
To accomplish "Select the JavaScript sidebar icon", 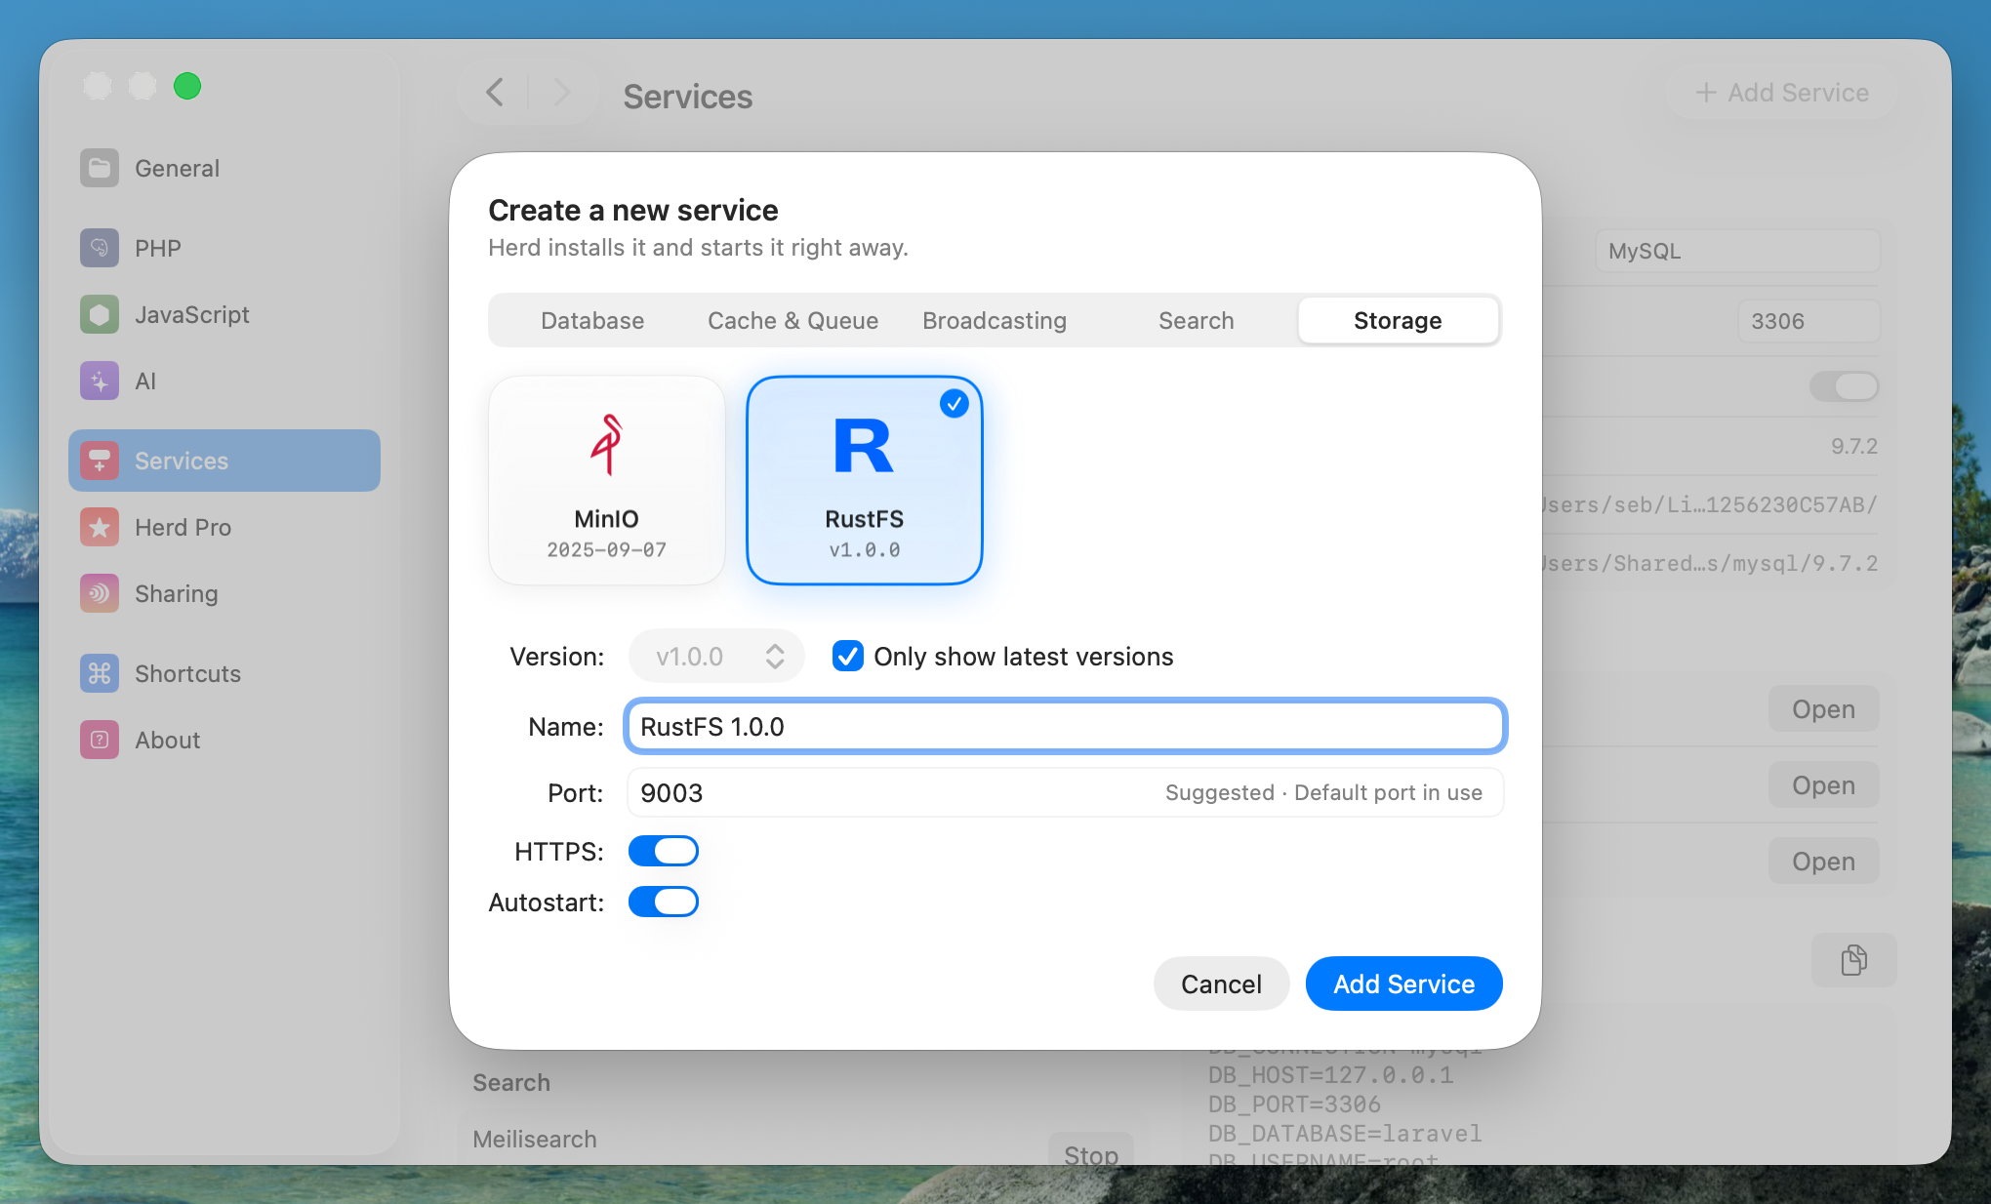I will pyautogui.click(x=100, y=314).
